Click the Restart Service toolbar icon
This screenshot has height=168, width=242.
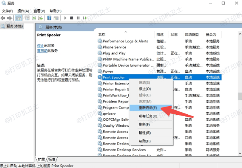tap(84, 18)
